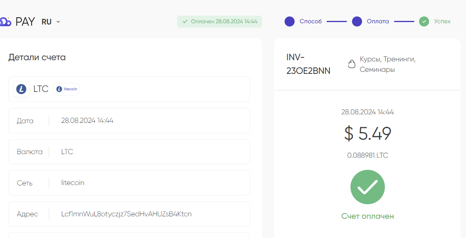Click the Адрес wallet address value
Image resolution: width=466 pixels, height=238 pixels.
point(126,214)
